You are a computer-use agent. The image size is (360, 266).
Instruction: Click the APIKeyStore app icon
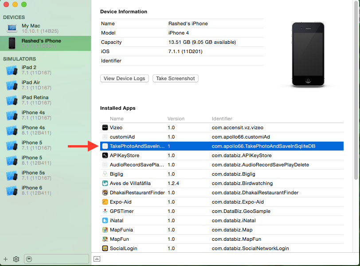105,155
